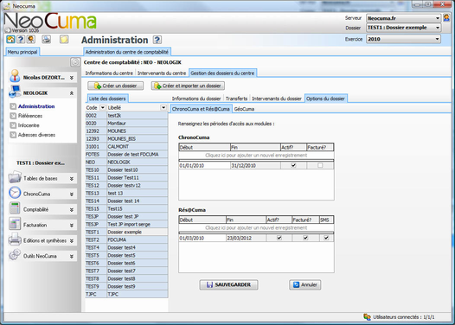Image resolution: width=455 pixels, height=325 pixels.
Task: Uncheck the ChronoCuma Actif checkbox
Action: [293, 165]
